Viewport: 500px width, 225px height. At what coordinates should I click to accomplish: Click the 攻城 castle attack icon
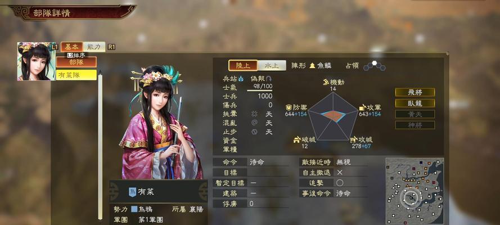pyautogui.click(x=353, y=139)
